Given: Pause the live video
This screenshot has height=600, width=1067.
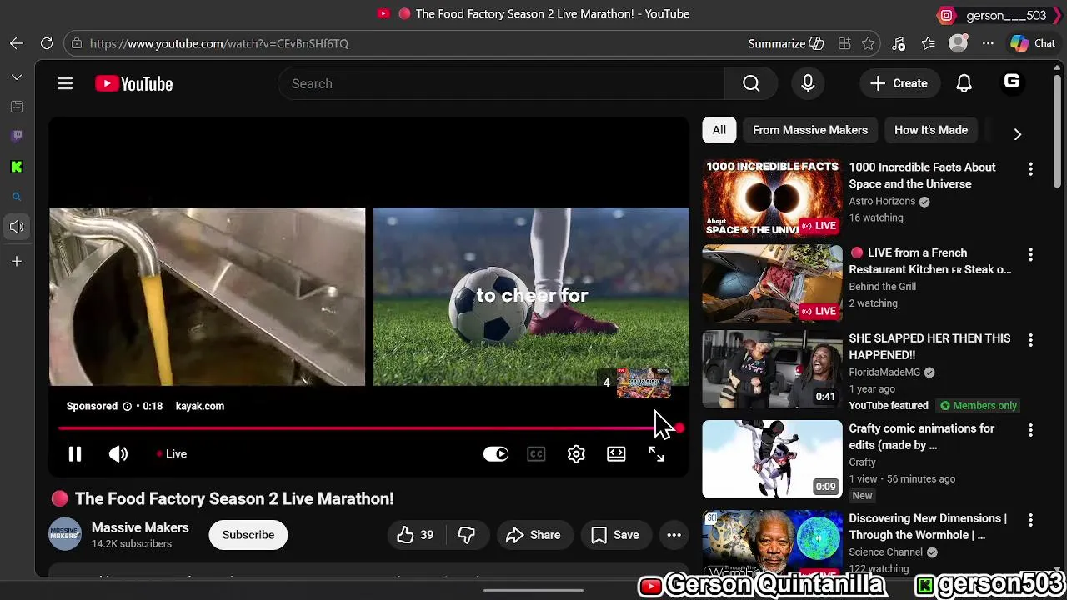Looking at the screenshot, I should click(75, 453).
